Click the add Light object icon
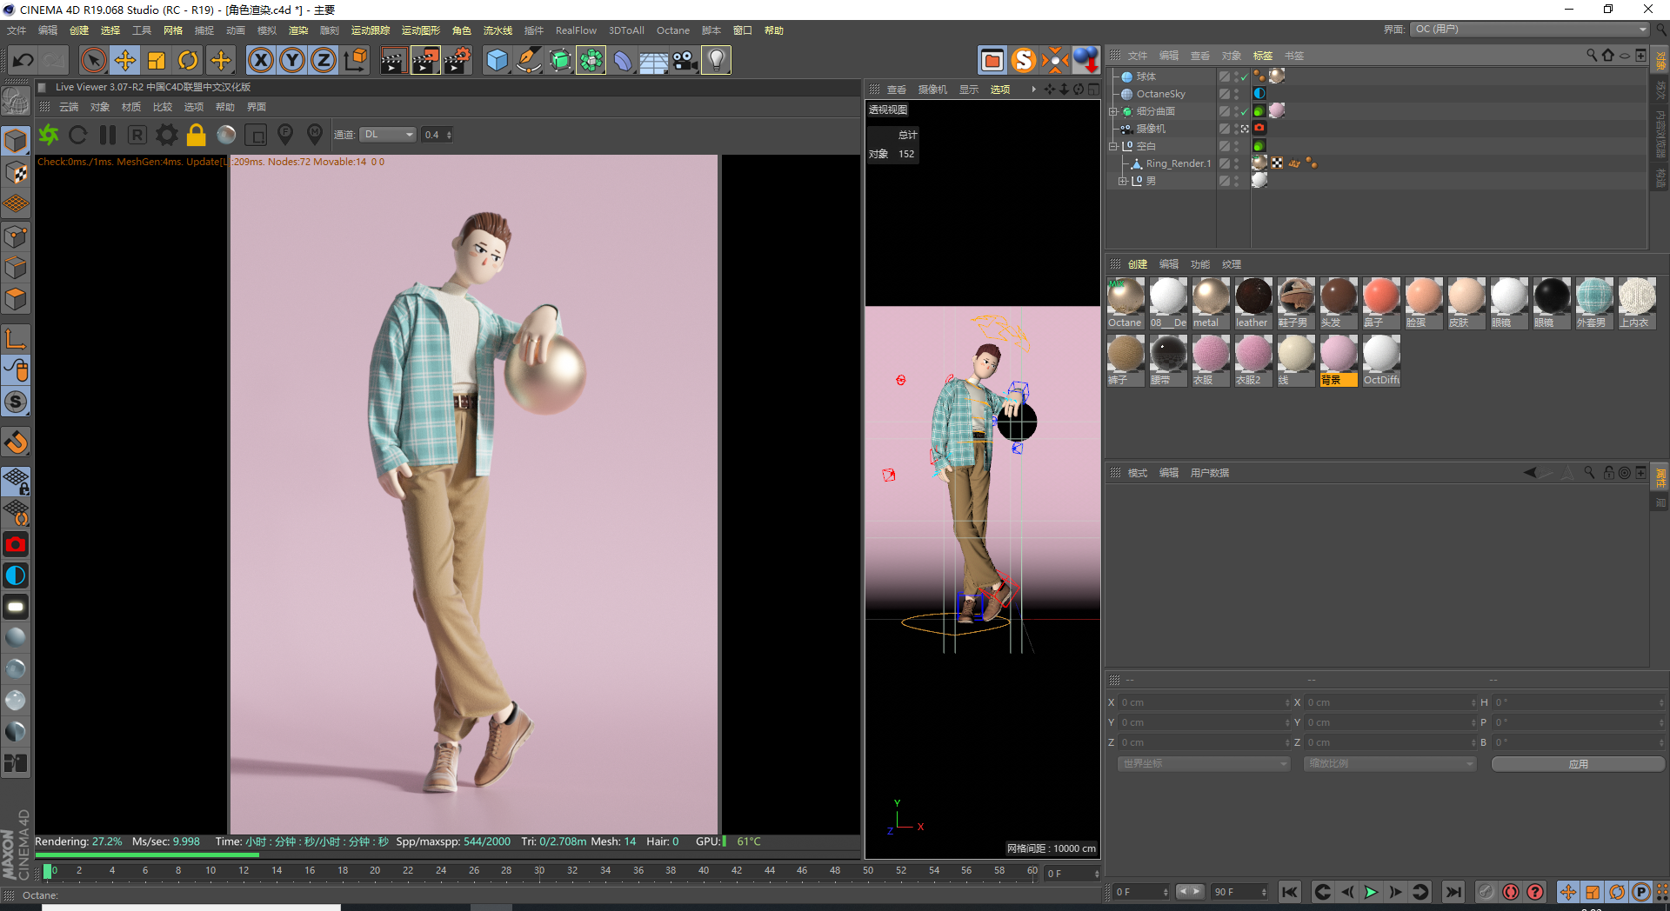The image size is (1670, 911). pyautogui.click(x=715, y=60)
